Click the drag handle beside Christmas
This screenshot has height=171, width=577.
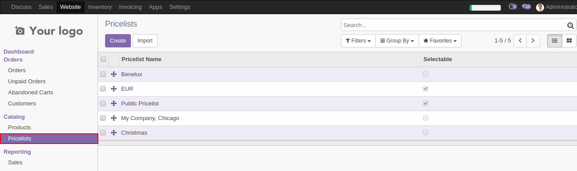[114, 133]
